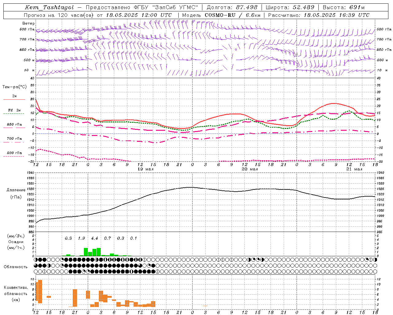393x315 pixels.
Task: Click the Конвективн. convective cloud label
Action: [x=16, y=288]
